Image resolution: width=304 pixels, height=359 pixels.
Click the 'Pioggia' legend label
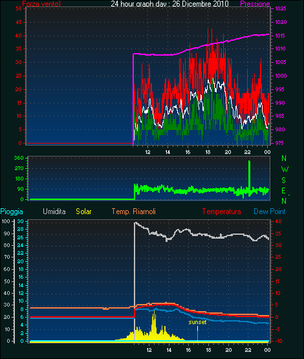(12, 212)
